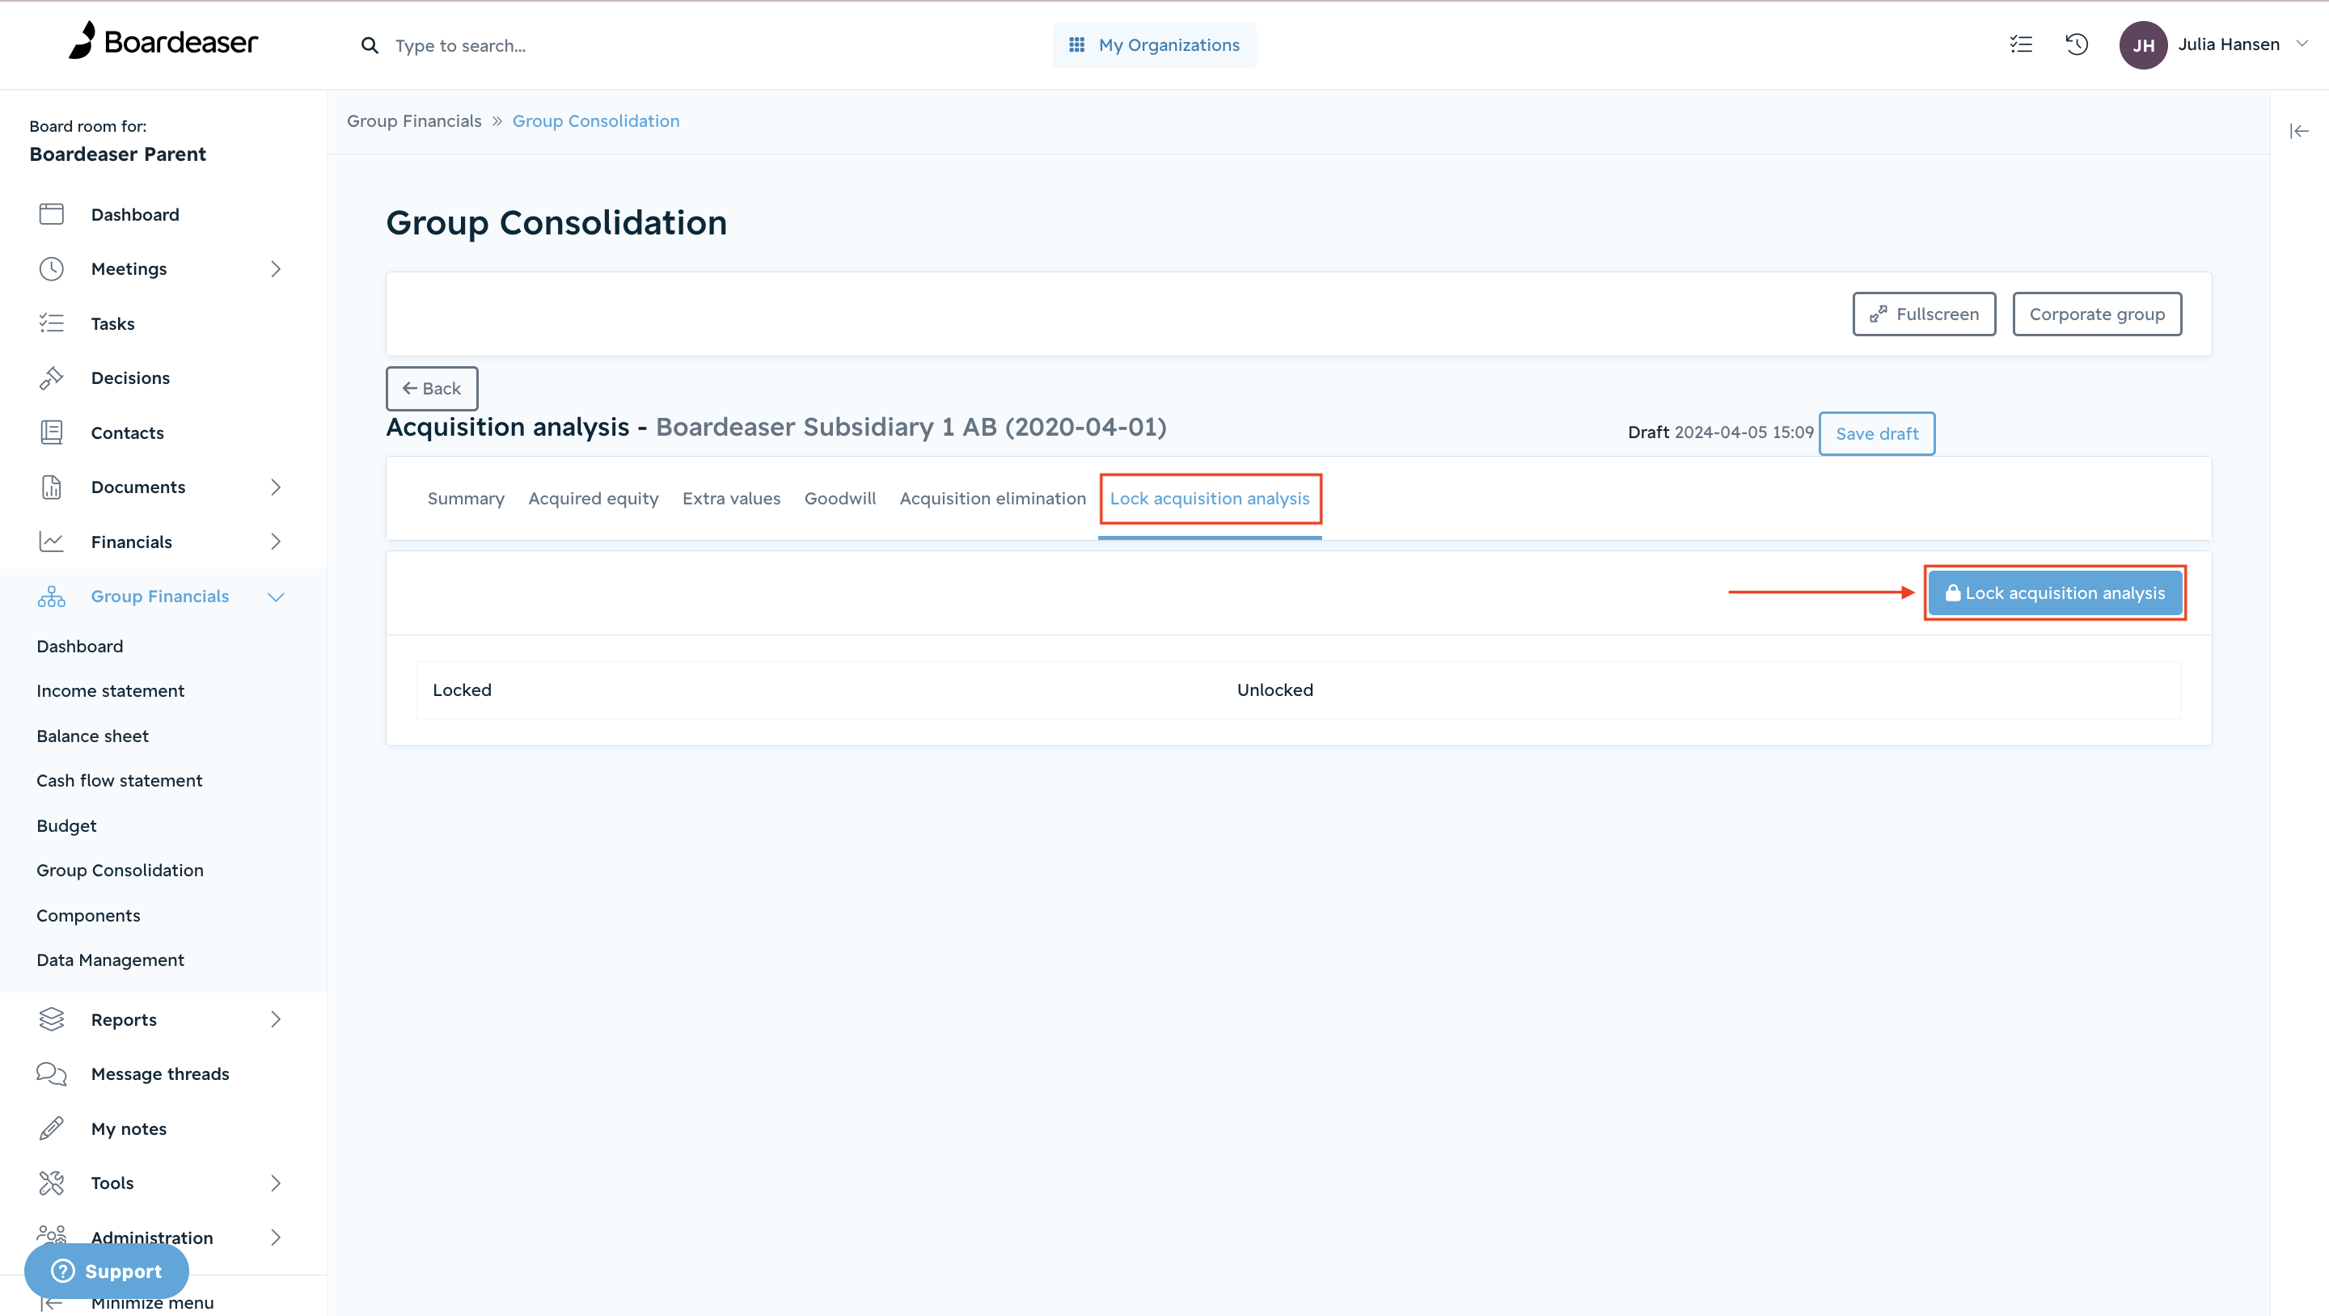Switch to the Summary tab
2329x1316 pixels.
point(466,499)
